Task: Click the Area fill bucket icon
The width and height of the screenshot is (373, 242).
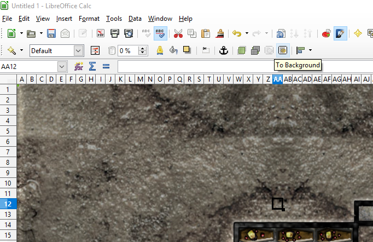Action: tap(173, 50)
